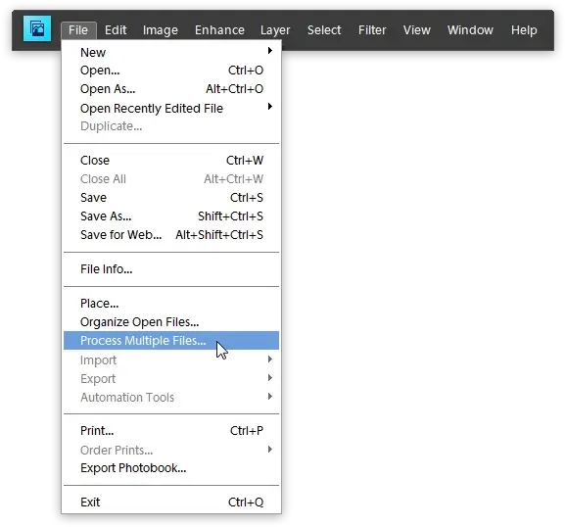Choose Organize Open Files...
The image size is (565, 527).
pos(171,322)
